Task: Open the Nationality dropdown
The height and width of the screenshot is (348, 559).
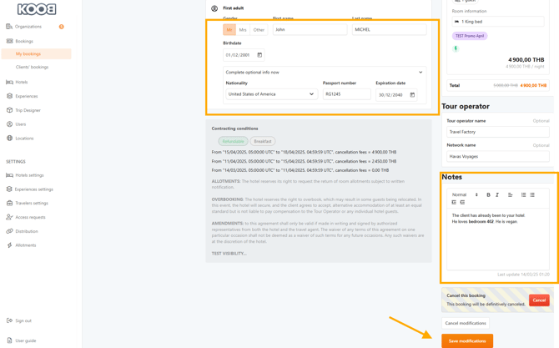Action: click(x=271, y=94)
